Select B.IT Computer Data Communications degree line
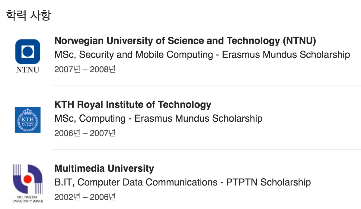 (183, 182)
